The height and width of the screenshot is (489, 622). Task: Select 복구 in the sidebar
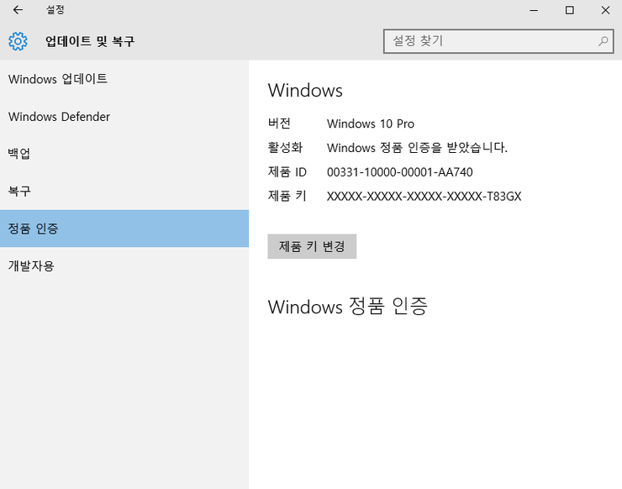124,192
